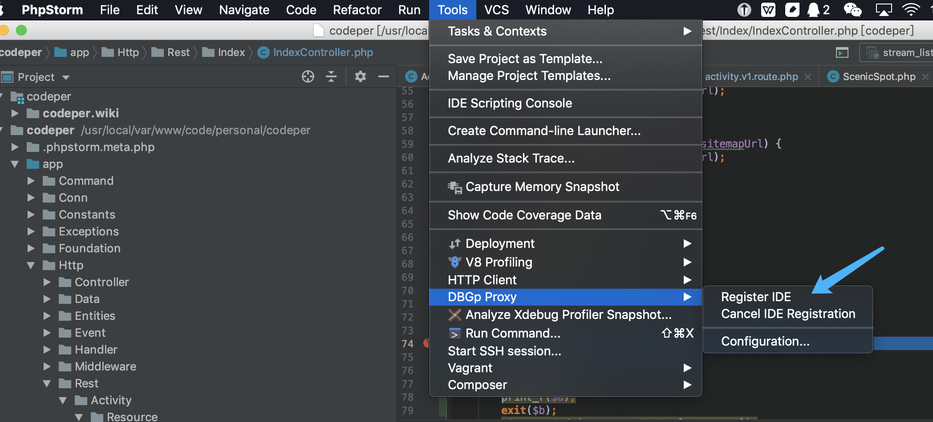The width and height of the screenshot is (933, 422).
Task: Close the activity.v1.route.php tab
Action: click(808, 77)
